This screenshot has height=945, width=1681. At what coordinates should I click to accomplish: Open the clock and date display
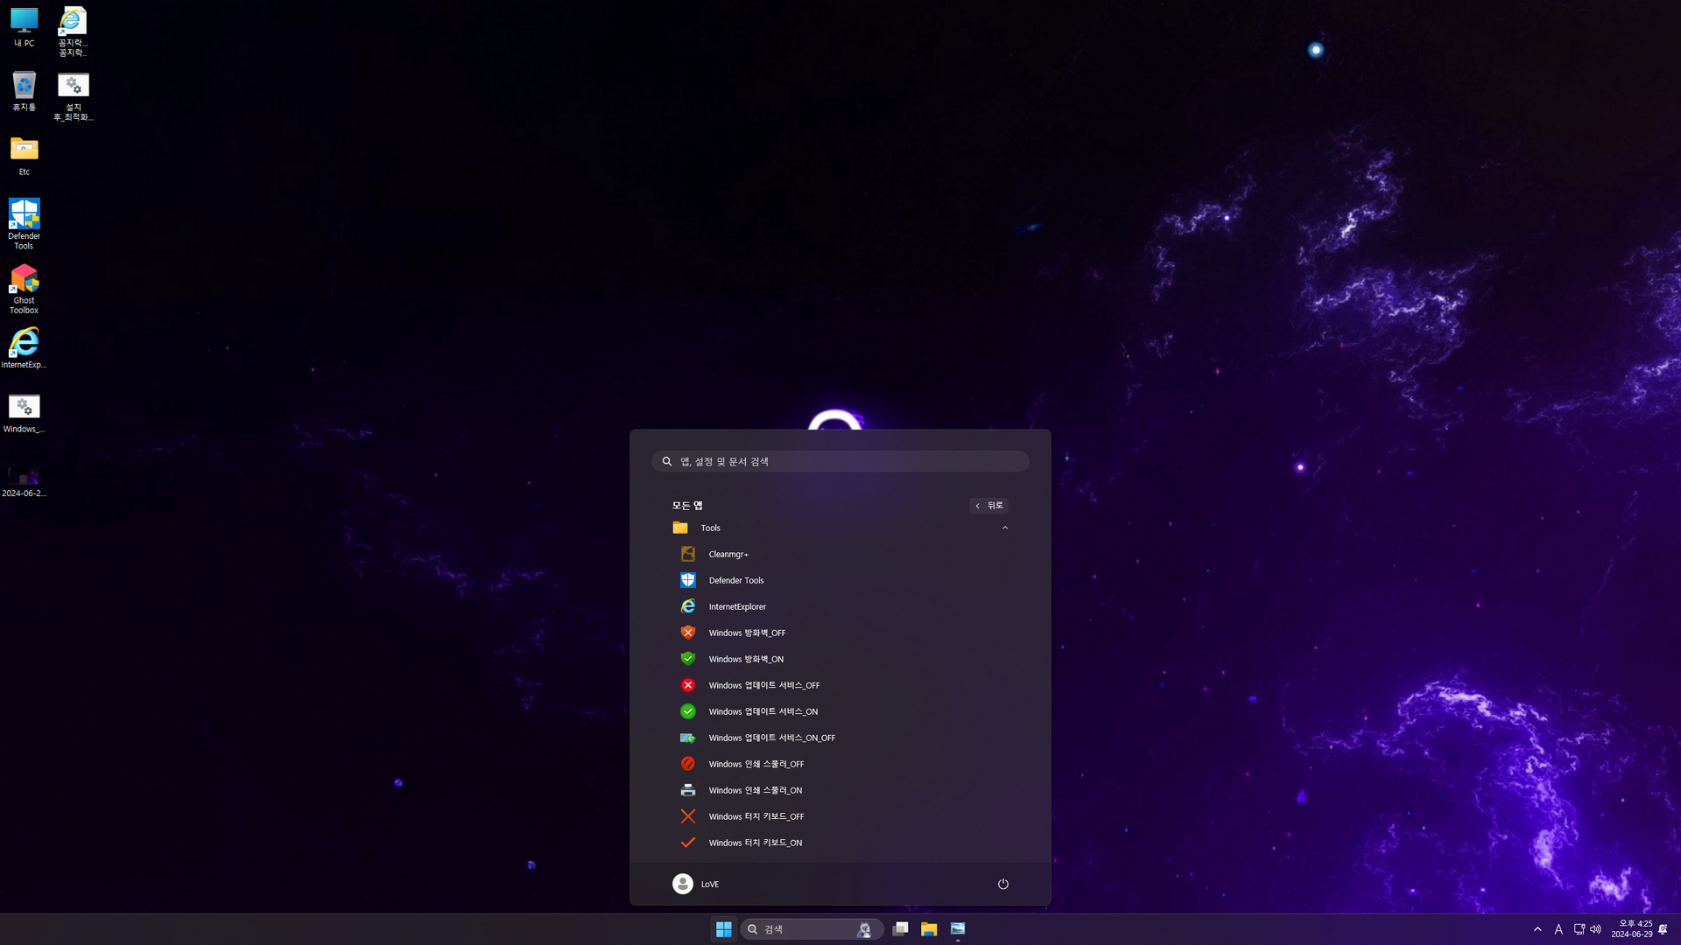coord(1631,929)
